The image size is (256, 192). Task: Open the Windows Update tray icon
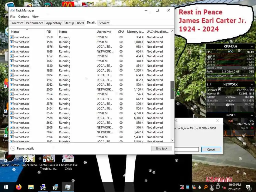click(x=182, y=187)
